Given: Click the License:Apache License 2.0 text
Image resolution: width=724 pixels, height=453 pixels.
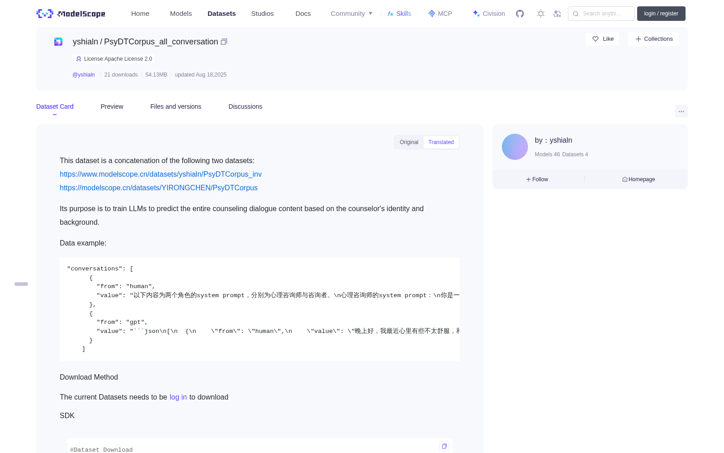Looking at the screenshot, I should (x=118, y=59).
